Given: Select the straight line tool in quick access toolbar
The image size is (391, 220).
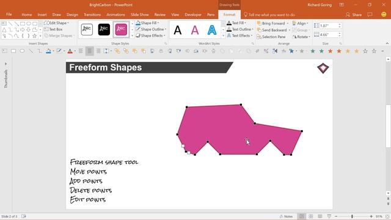Looking at the screenshot, I should pyautogui.click(x=31, y=51).
